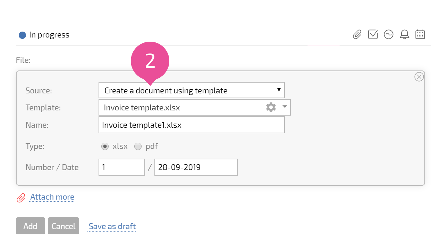The image size is (432, 251).
Task: Click the blue In progress status dot
Action: point(22,35)
